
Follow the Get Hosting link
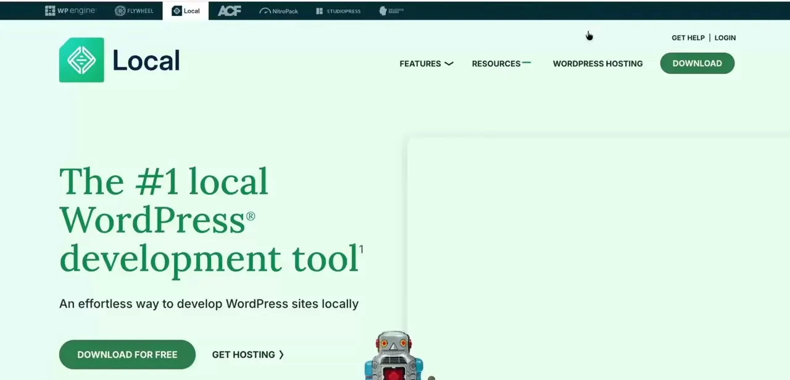point(248,355)
